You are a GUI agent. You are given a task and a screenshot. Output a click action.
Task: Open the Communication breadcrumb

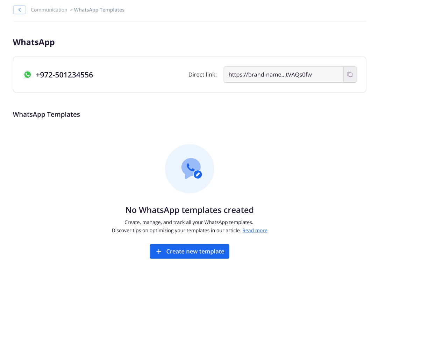[49, 10]
